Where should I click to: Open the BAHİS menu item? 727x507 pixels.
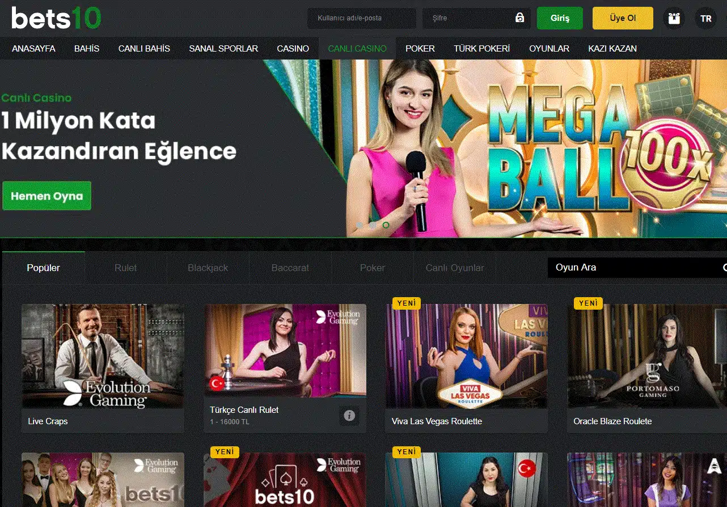click(87, 49)
